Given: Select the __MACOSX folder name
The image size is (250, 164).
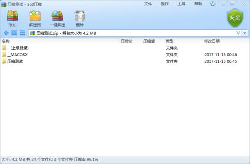Looking at the screenshot, I should [18, 55].
